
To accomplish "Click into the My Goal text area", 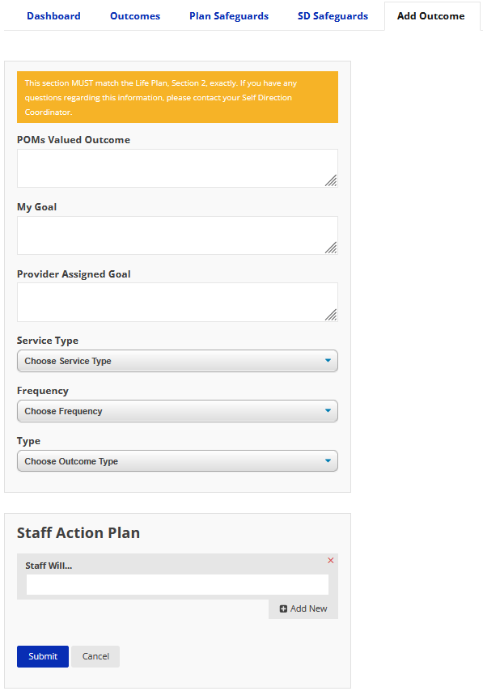I will click(178, 235).
